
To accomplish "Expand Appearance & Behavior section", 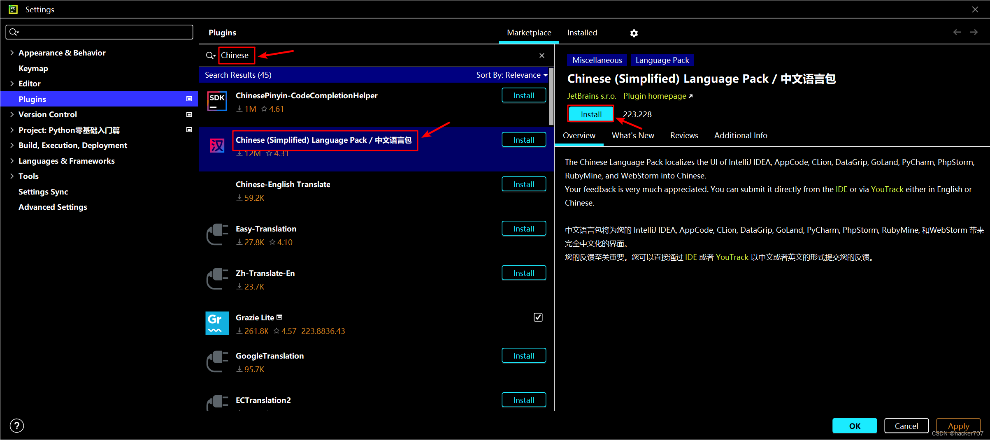I will (x=12, y=53).
